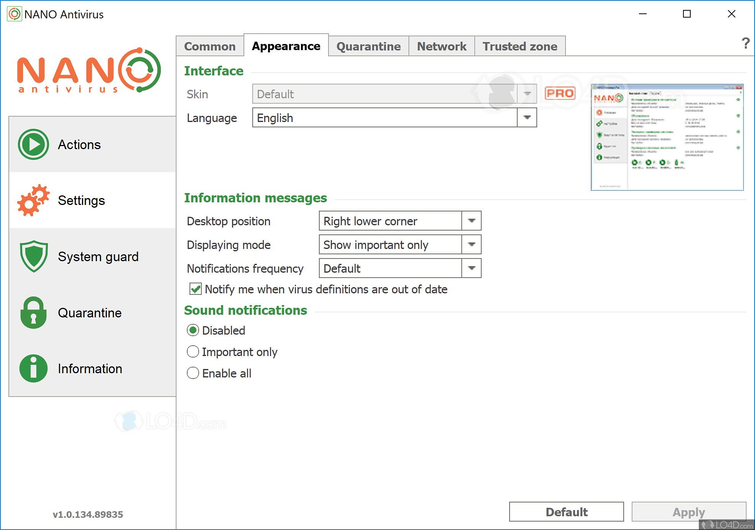Close the NANO Antivirus window
755x530 pixels.
(x=731, y=14)
